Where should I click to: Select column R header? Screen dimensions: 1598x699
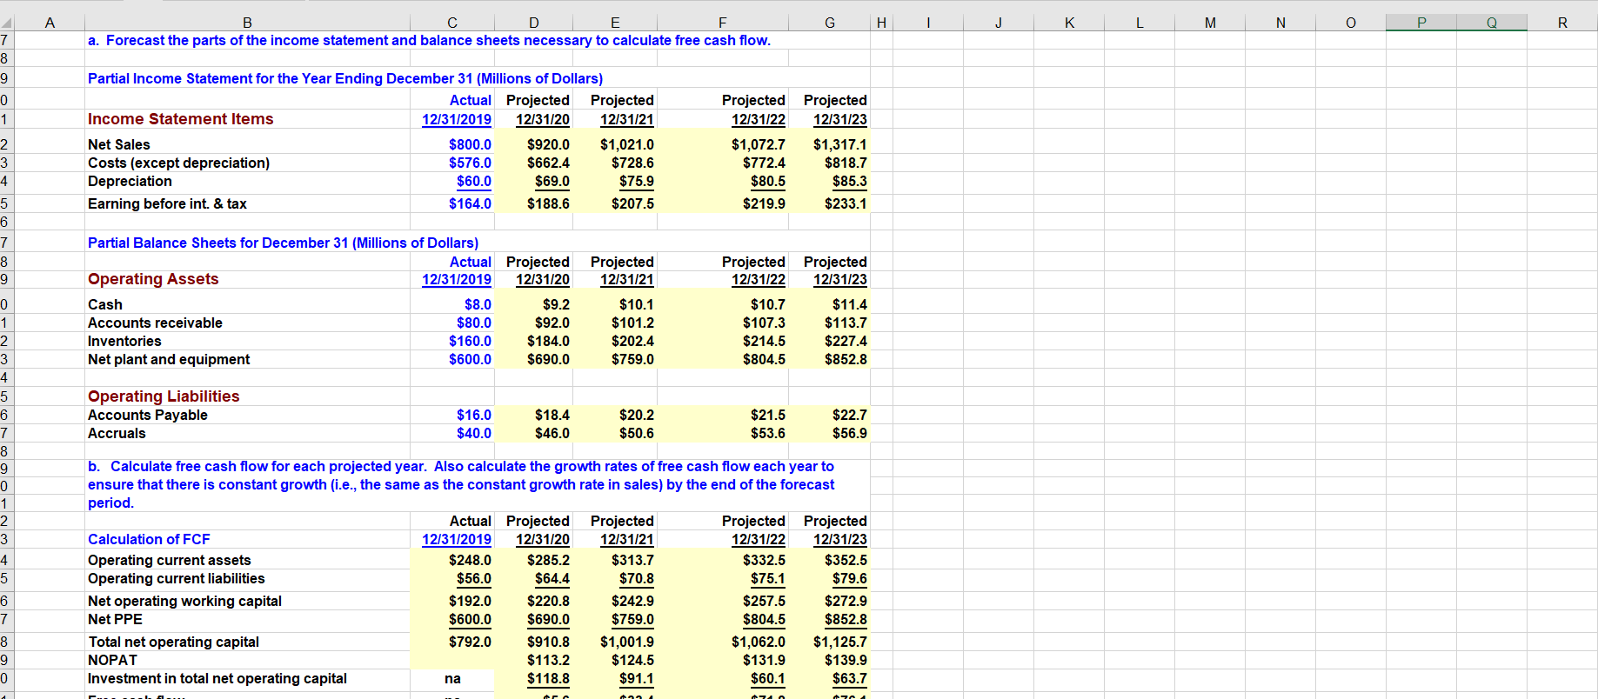tap(1562, 23)
